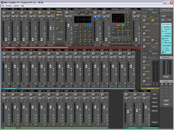174x130 pixels.
Task: Open the Function menu
Action: click(x=9, y=6)
